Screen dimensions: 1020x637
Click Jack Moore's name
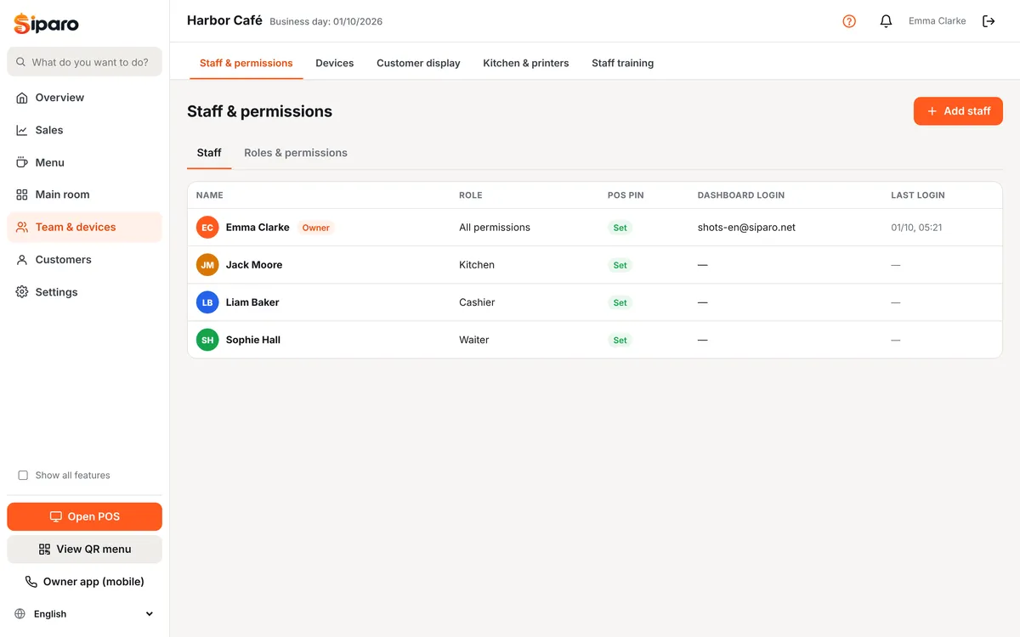click(x=254, y=265)
